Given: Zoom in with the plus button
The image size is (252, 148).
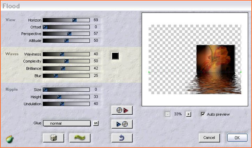Looking at the screenshot, I should (189, 114).
